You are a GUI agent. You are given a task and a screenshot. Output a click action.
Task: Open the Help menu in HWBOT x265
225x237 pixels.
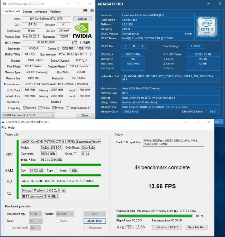11,128
